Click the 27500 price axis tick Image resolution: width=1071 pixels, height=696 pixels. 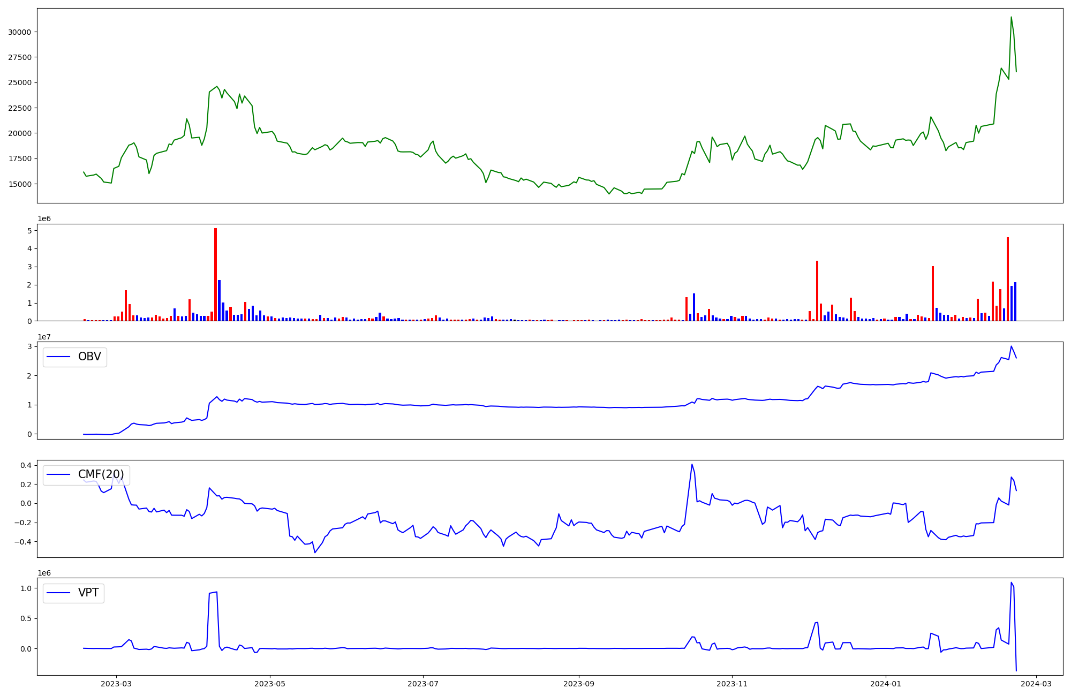19,57
